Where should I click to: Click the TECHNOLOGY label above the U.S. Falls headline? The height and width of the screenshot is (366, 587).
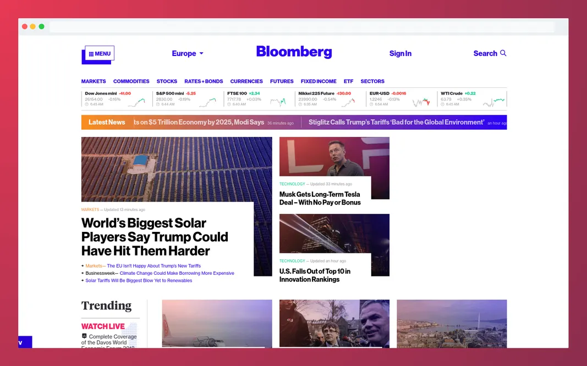coord(292,261)
